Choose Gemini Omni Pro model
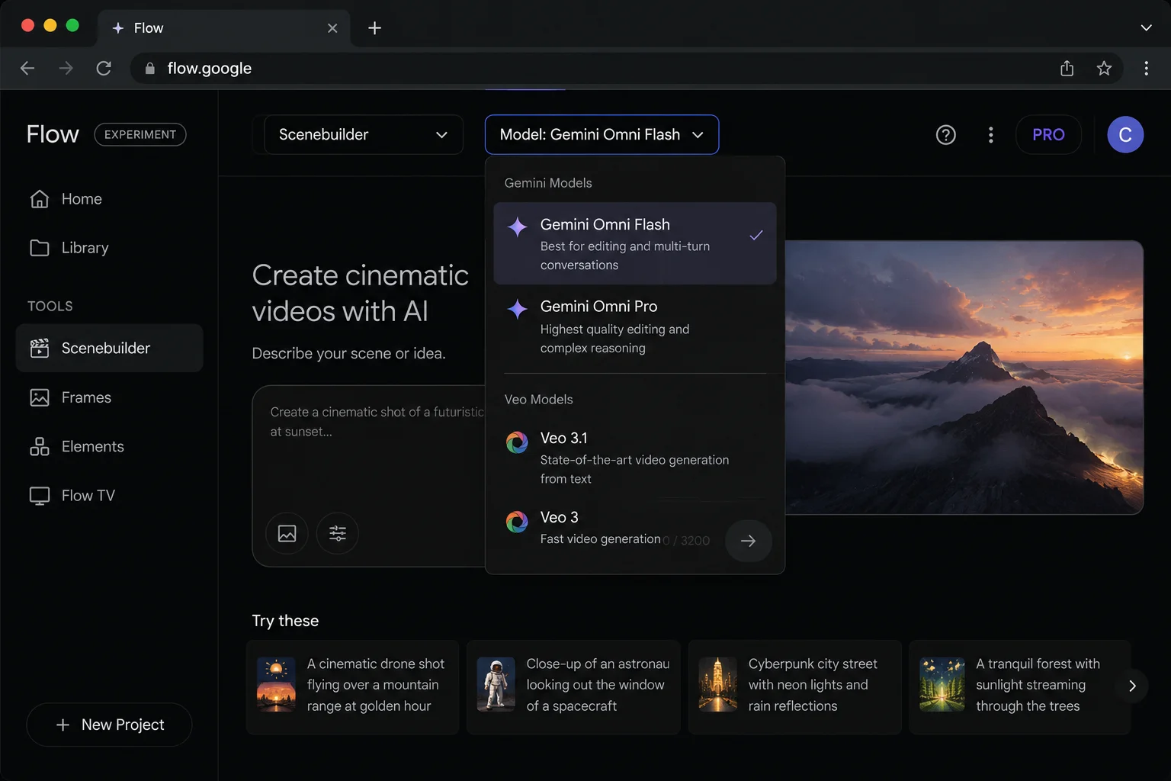 pos(634,326)
